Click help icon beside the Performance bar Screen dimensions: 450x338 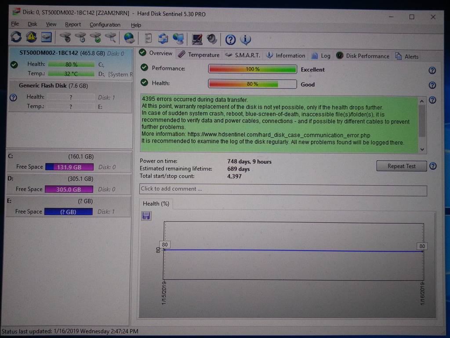click(432, 70)
